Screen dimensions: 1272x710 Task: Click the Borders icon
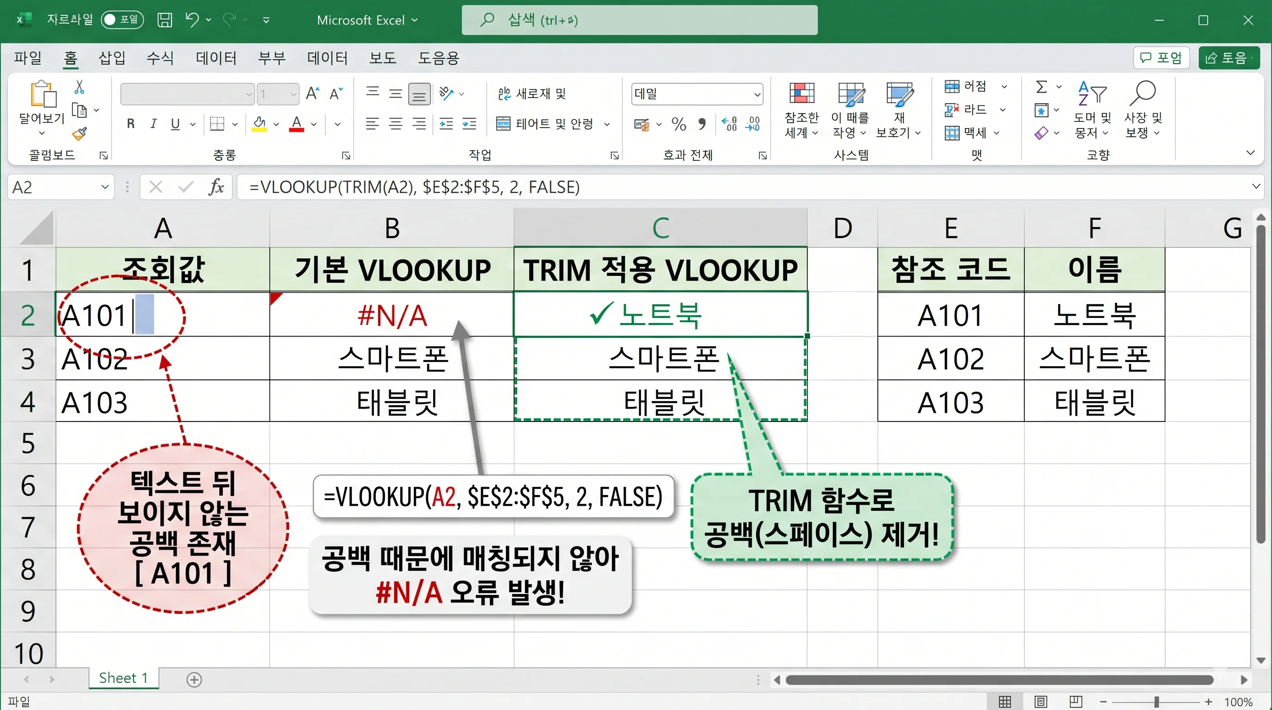(217, 123)
